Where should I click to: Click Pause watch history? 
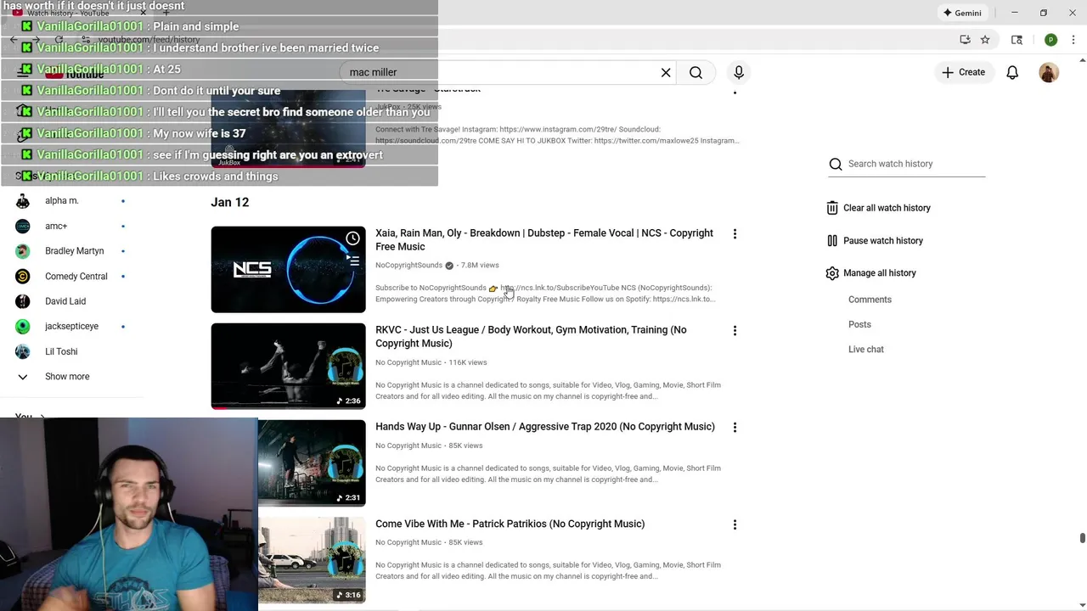[874, 241]
